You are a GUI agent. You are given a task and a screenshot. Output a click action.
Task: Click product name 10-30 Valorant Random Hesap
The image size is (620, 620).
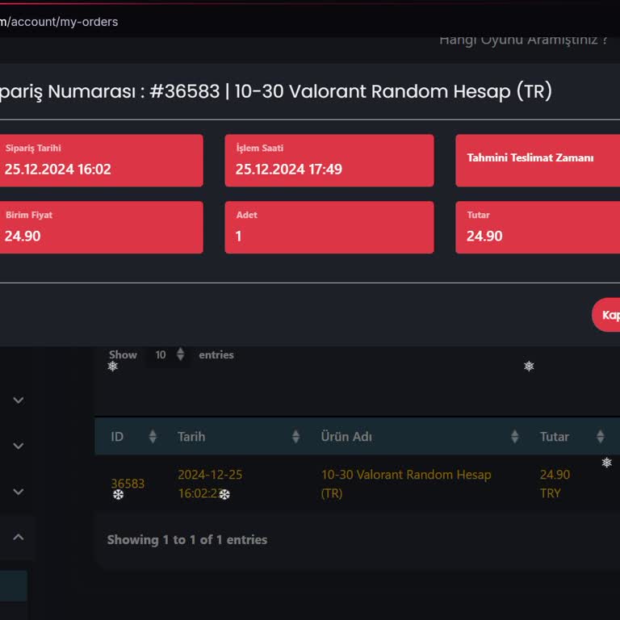click(x=406, y=484)
